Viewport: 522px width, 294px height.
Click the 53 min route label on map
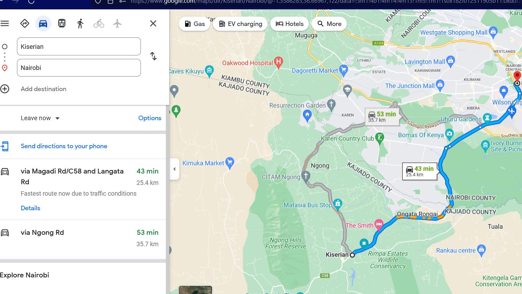point(382,116)
